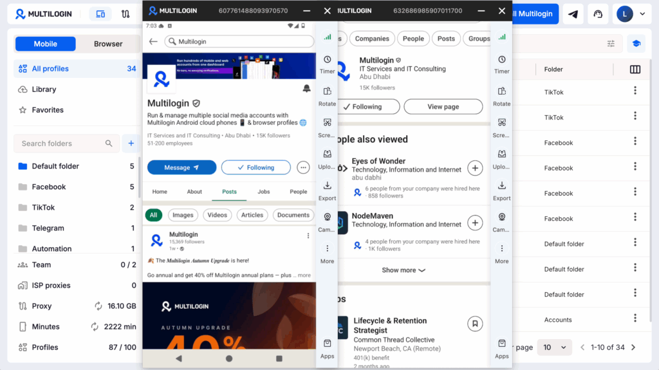The height and width of the screenshot is (370, 659).
Task: Click the add folder plus button
Action: pyautogui.click(x=131, y=143)
